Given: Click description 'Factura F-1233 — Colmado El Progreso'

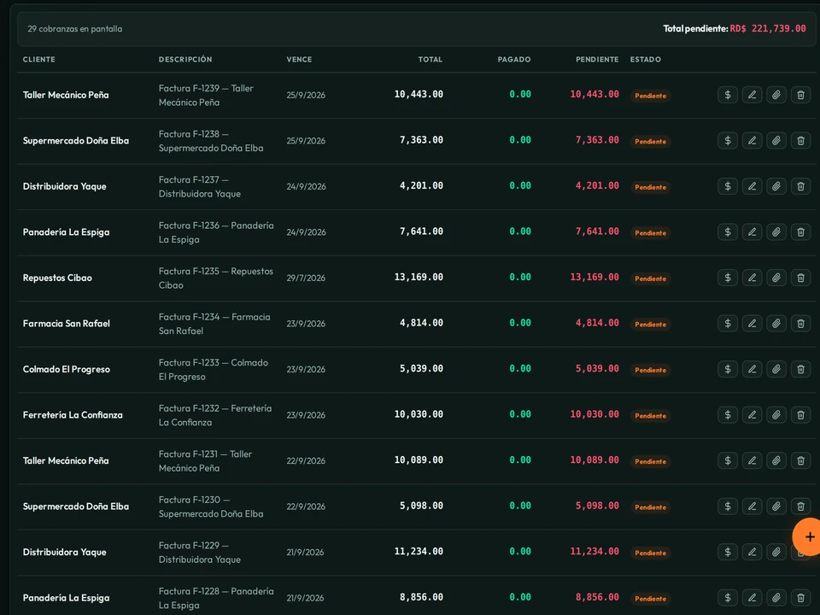Looking at the screenshot, I should 214,370.
